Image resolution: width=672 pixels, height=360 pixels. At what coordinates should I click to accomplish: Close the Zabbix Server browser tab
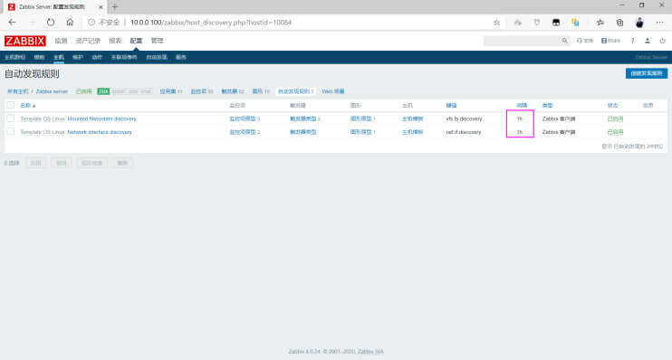(101, 7)
